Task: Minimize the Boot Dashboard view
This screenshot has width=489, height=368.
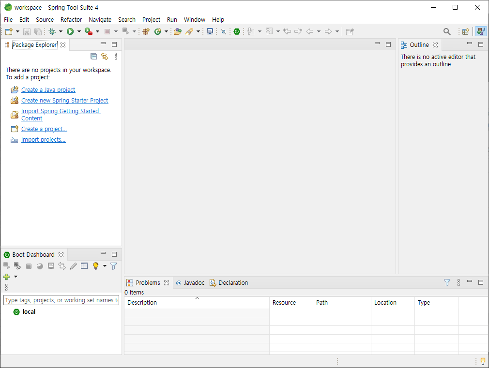Action: (103, 254)
